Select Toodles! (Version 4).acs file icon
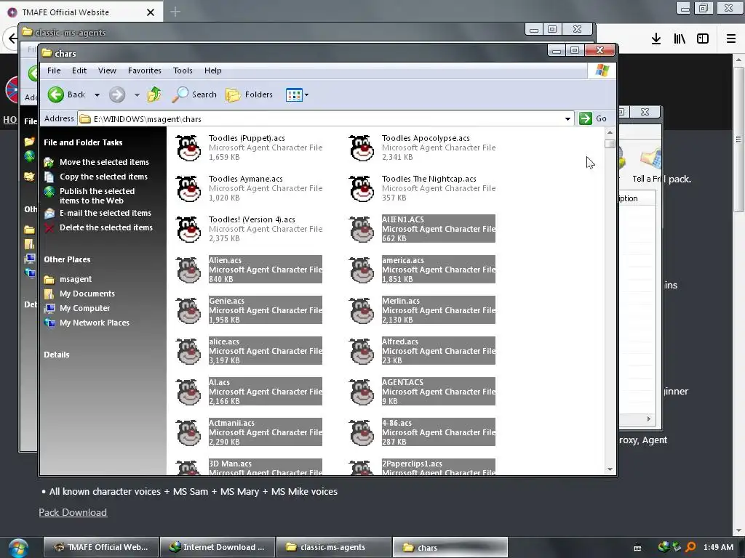 click(x=188, y=229)
